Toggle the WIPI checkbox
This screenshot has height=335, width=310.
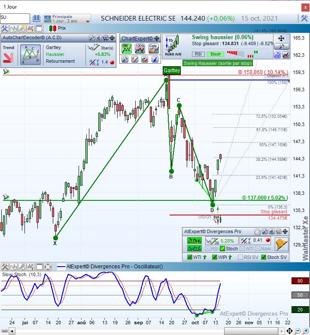[215, 257]
